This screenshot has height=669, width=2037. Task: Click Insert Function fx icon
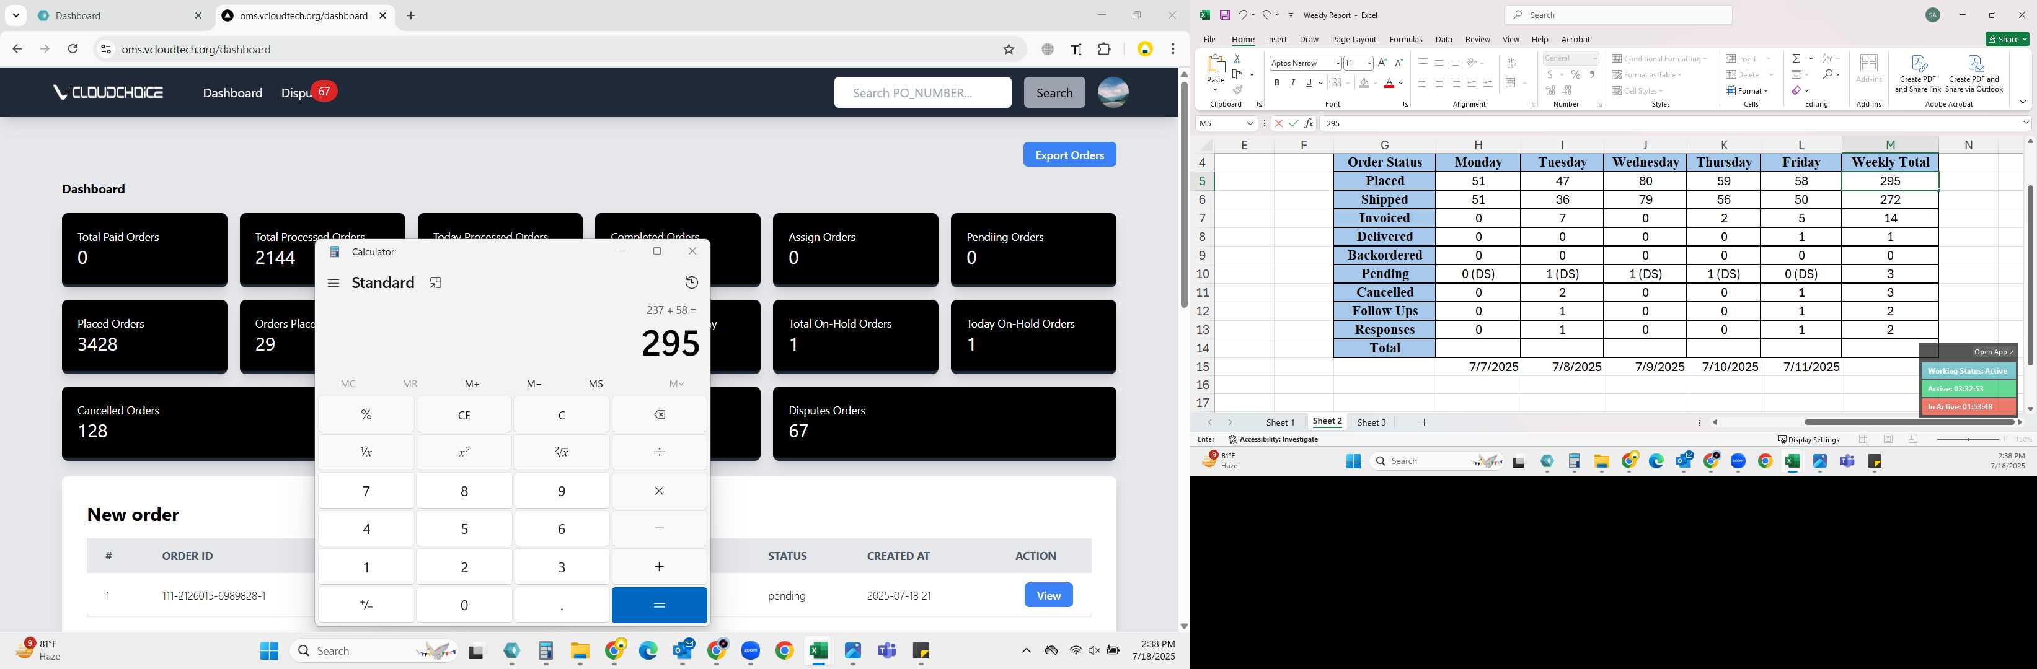pyautogui.click(x=1309, y=123)
